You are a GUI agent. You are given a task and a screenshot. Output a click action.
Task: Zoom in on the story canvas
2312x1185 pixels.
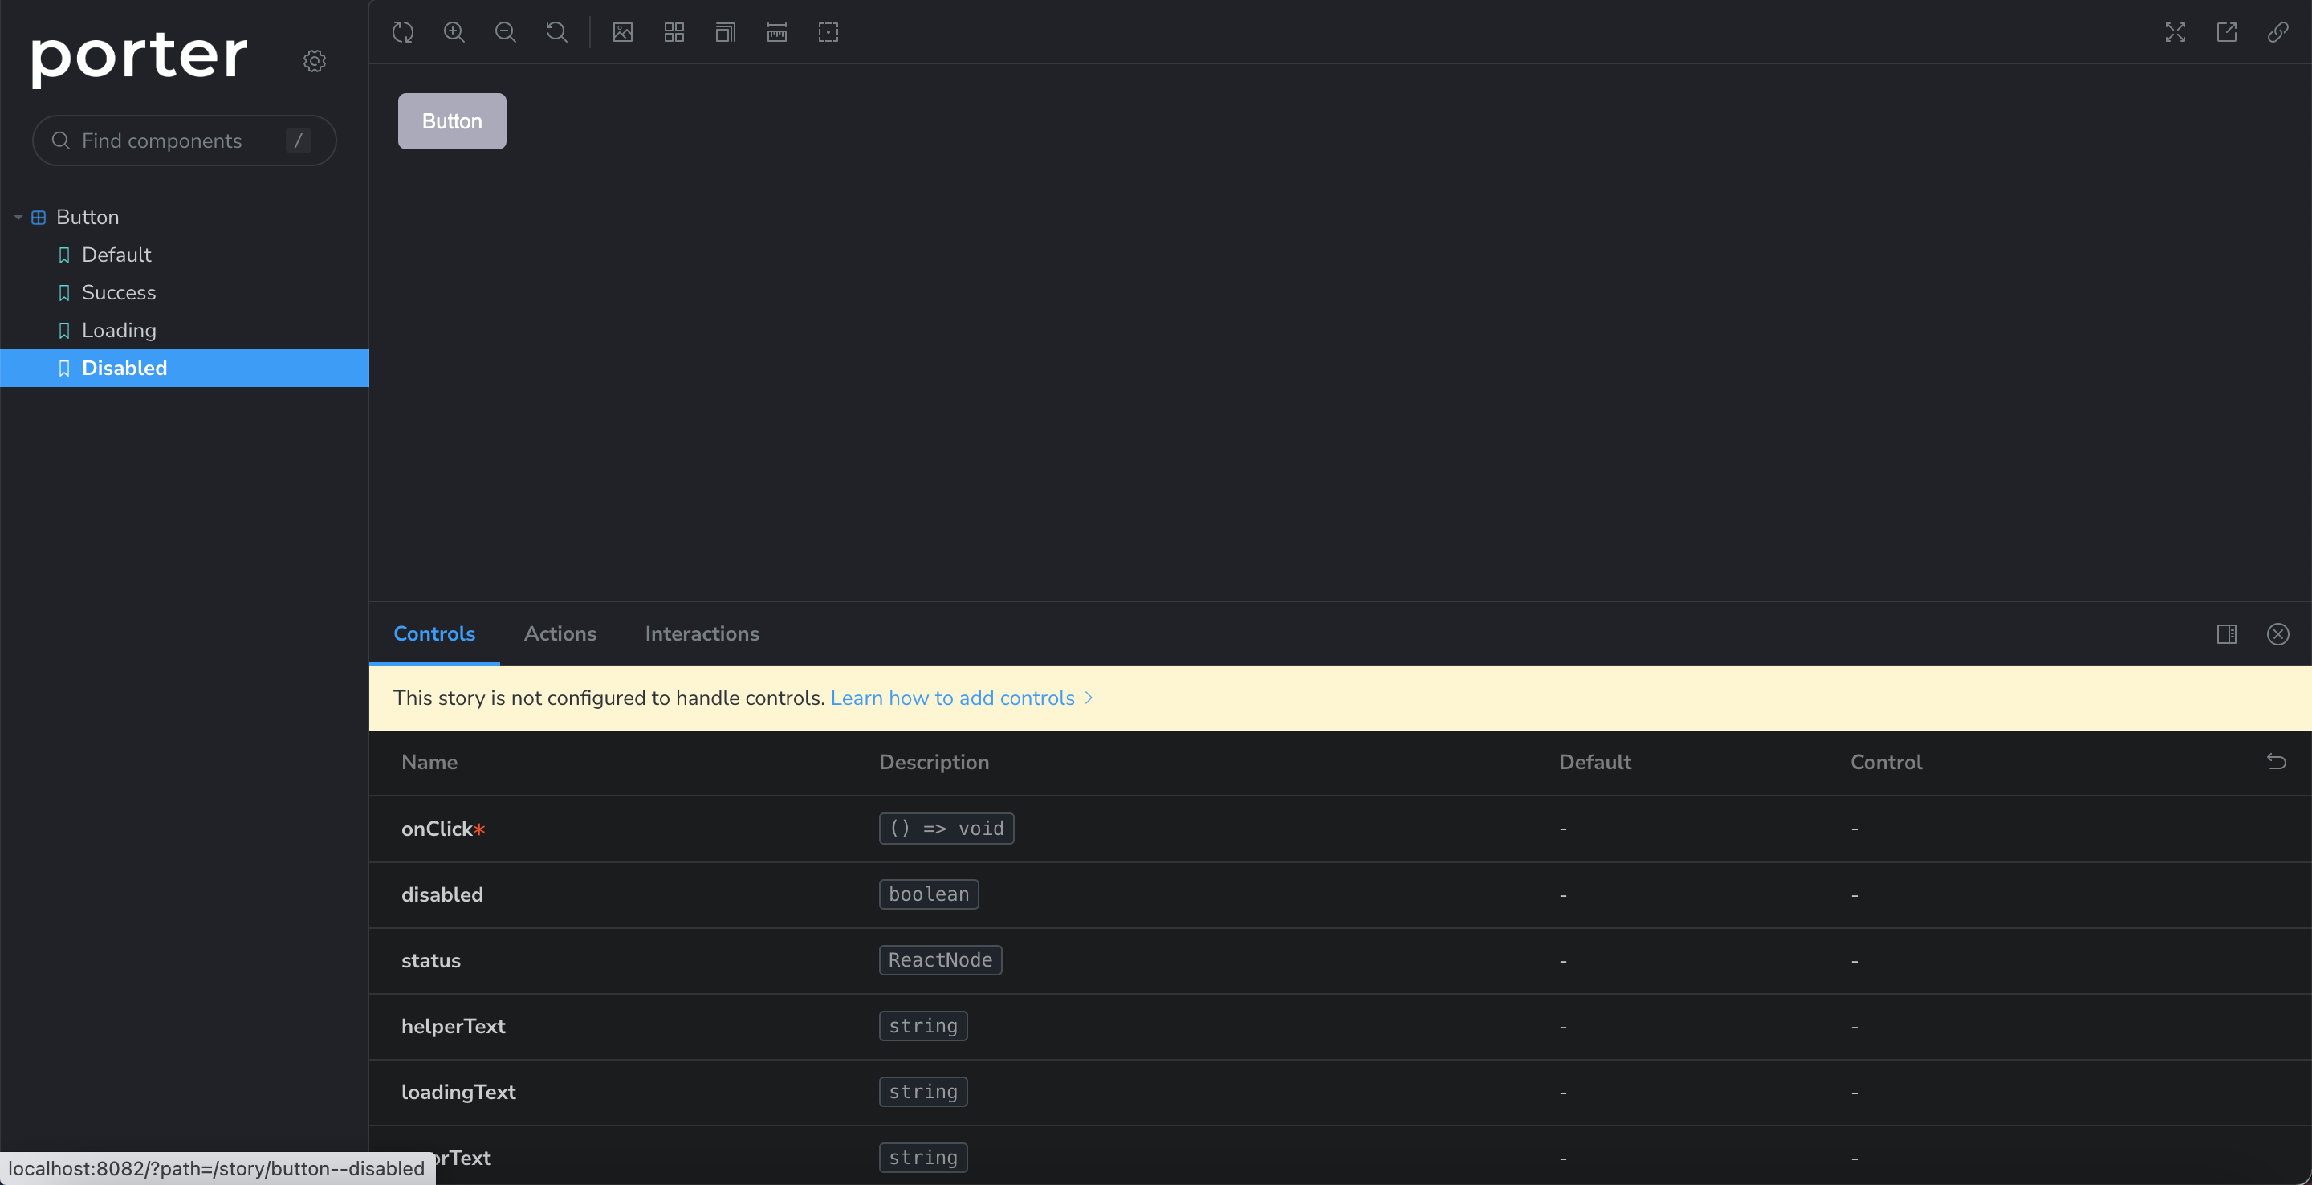(454, 32)
